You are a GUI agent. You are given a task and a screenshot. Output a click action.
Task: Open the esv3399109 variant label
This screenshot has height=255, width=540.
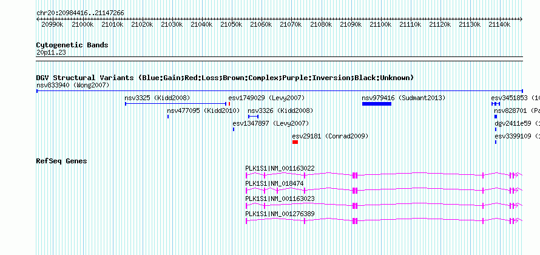point(518,136)
